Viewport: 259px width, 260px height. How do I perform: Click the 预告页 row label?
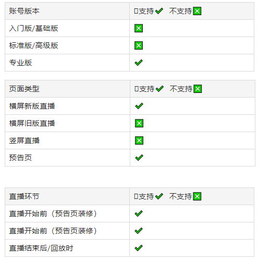click(20, 158)
